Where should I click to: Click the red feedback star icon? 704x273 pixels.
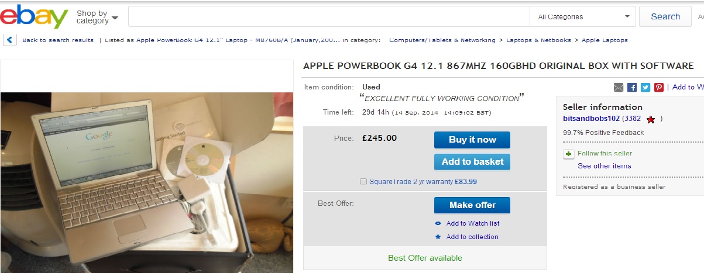[651, 119]
